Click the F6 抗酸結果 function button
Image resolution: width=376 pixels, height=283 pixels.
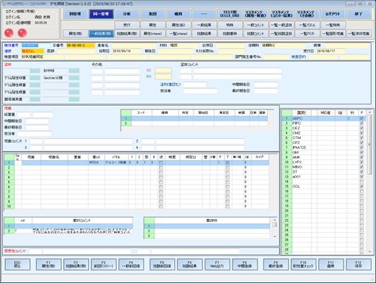190,265
